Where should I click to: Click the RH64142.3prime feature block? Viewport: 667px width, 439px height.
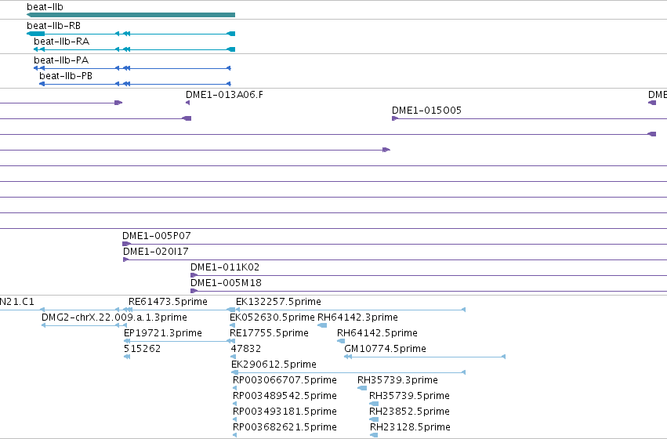322,325
